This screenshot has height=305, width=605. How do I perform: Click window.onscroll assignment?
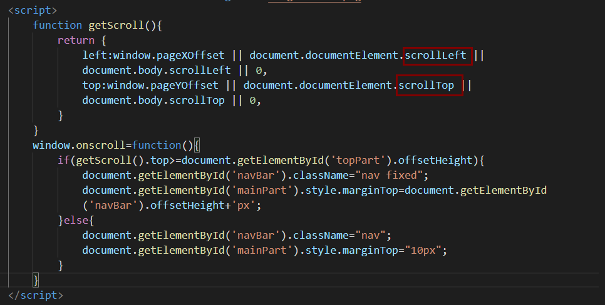pos(79,146)
